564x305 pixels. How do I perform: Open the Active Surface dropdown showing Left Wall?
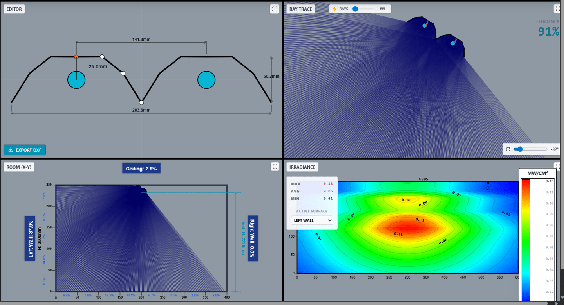[x=312, y=221]
